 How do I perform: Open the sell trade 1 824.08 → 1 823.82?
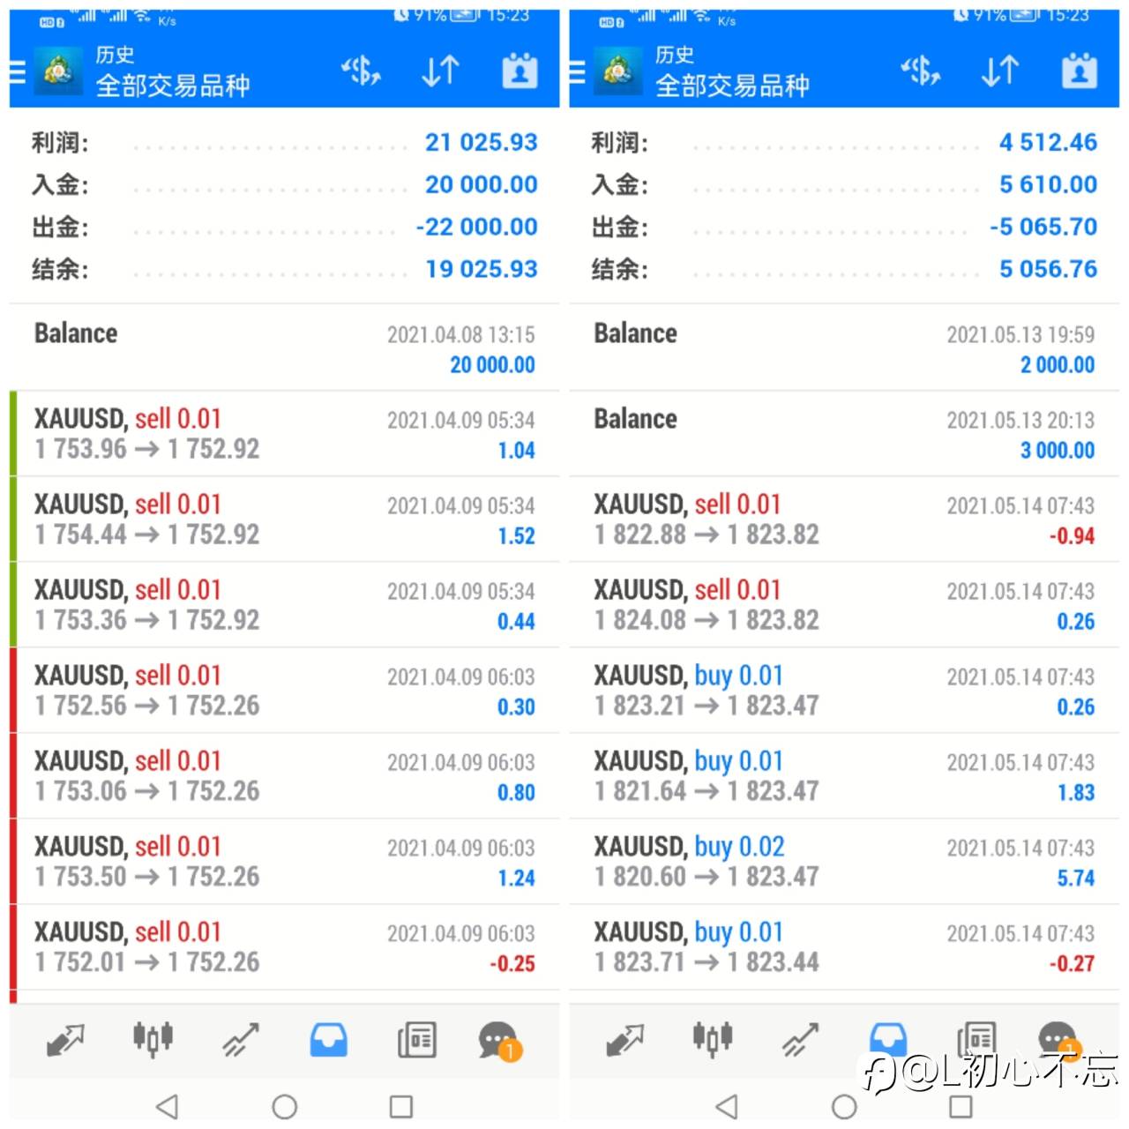(844, 605)
